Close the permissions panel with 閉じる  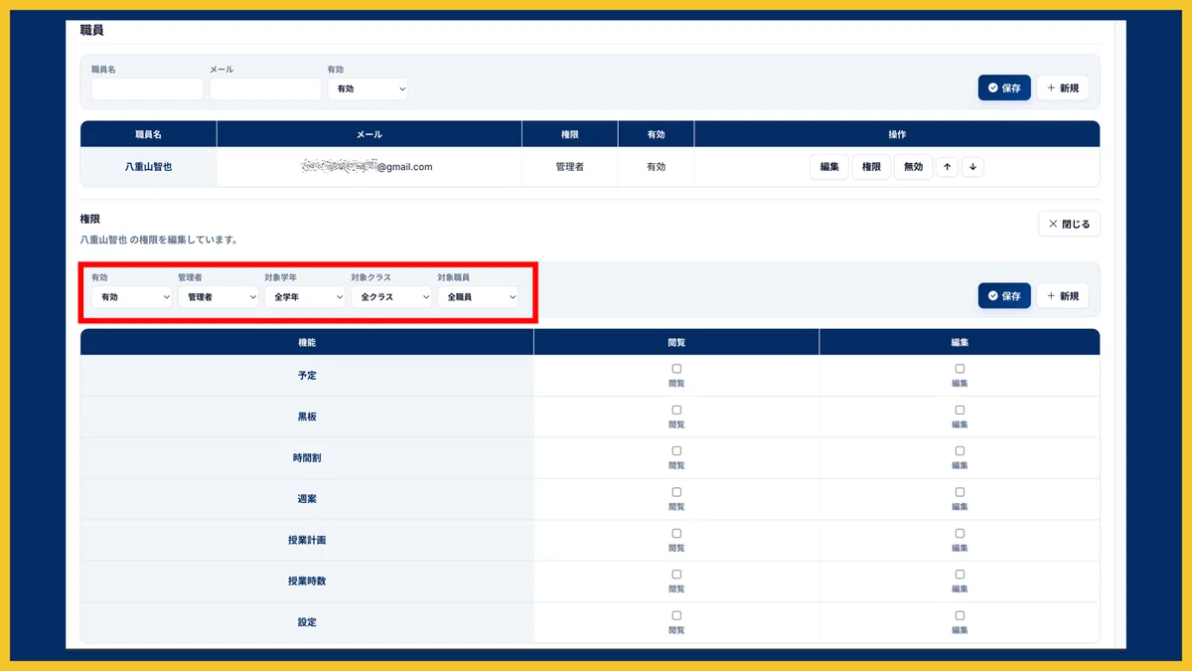point(1070,224)
